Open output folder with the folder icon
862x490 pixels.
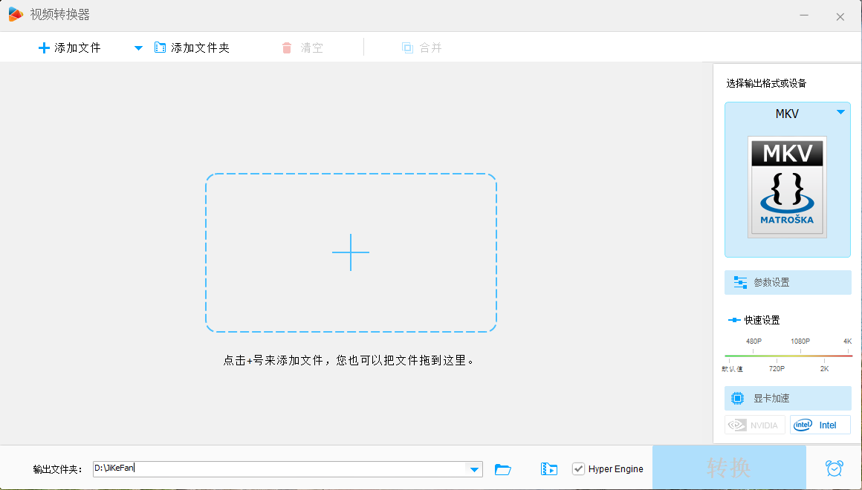(x=503, y=469)
